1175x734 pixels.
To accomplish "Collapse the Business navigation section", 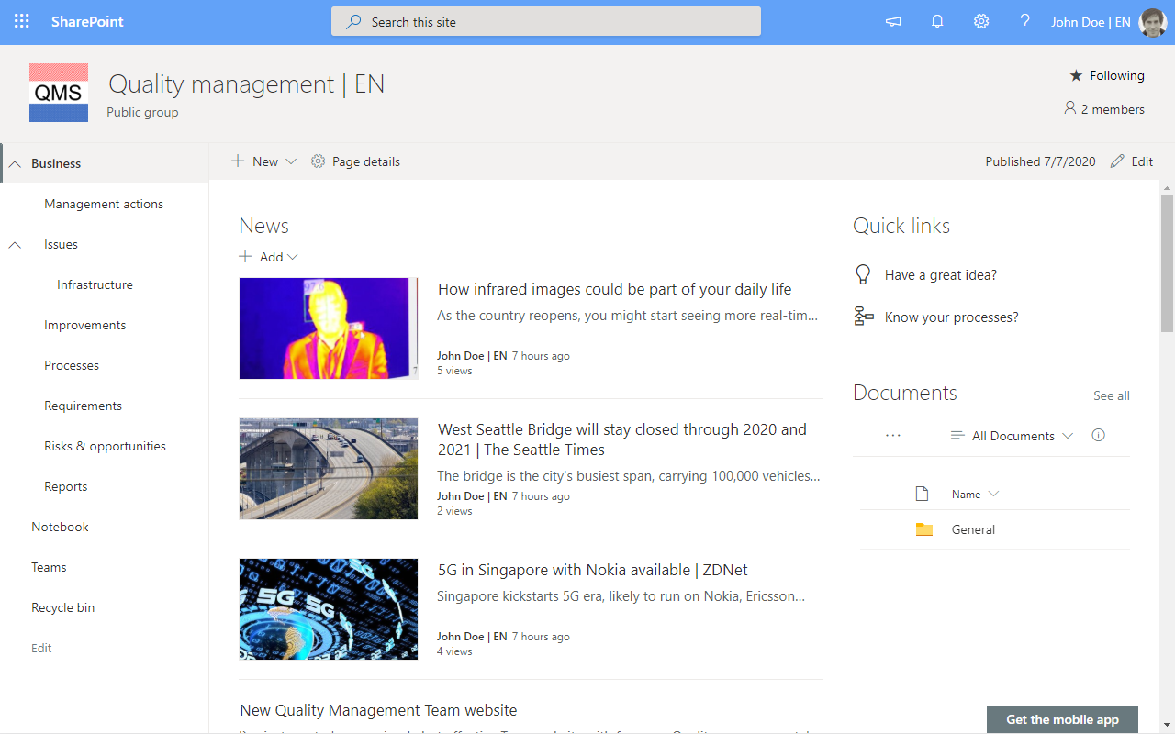I will 15,164.
